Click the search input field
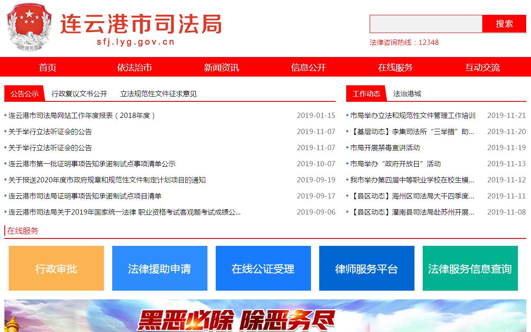This screenshot has width=531, height=332. point(426,24)
